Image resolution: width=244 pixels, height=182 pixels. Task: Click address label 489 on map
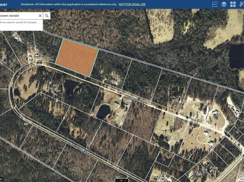point(26,124)
